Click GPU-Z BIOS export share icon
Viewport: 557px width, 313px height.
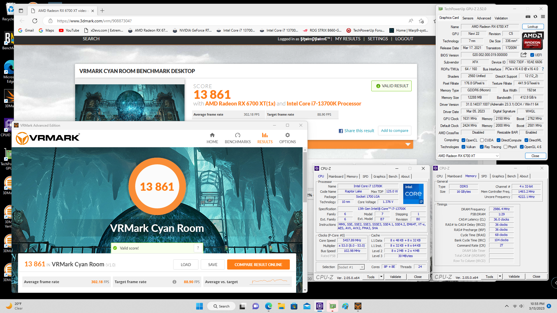pos(524,55)
